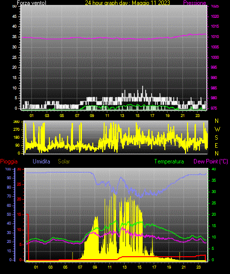The height and width of the screenshot is (274, 230).
Task: Click the 100 humidity scale value
Action: (8, 169)
